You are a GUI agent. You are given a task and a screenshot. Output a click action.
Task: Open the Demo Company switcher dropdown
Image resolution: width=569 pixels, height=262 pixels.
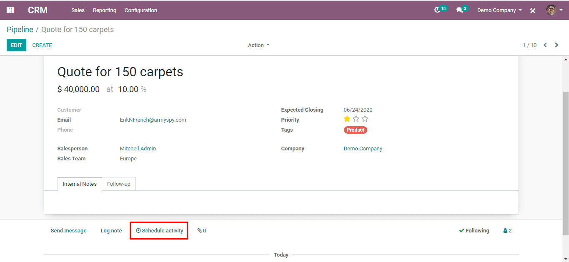[499, 10]
